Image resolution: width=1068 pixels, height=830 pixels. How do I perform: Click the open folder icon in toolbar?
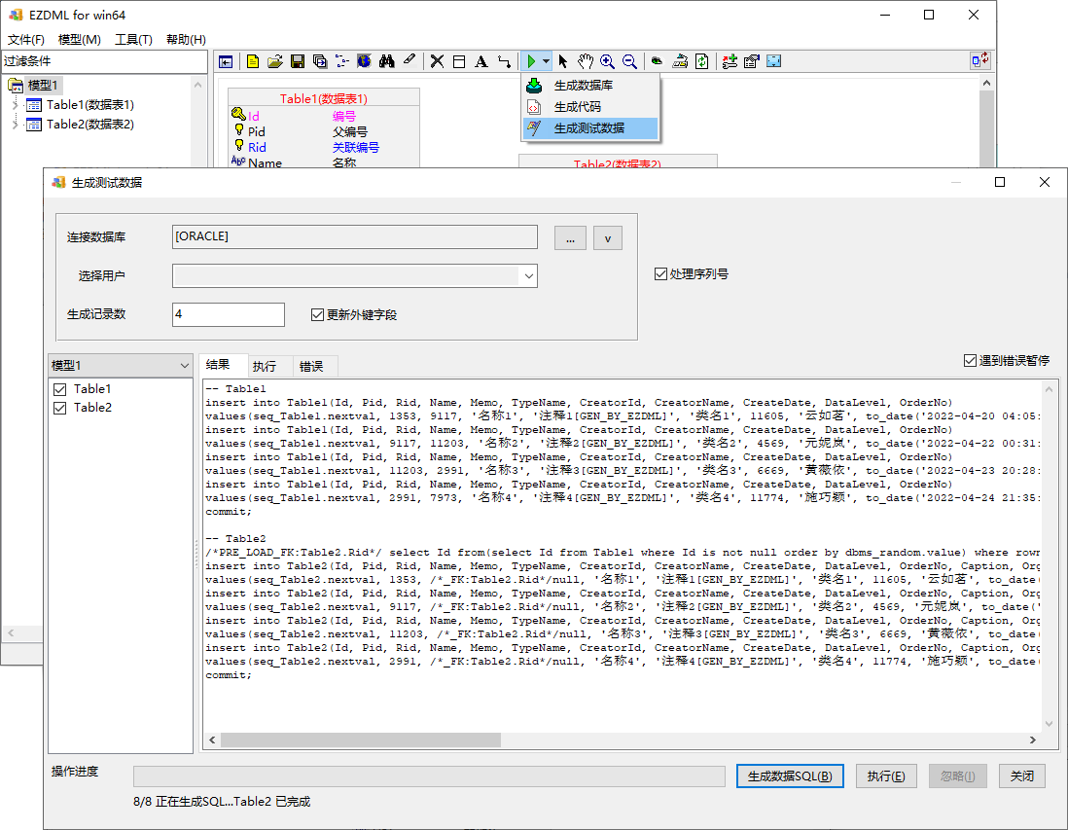point(275,62)
